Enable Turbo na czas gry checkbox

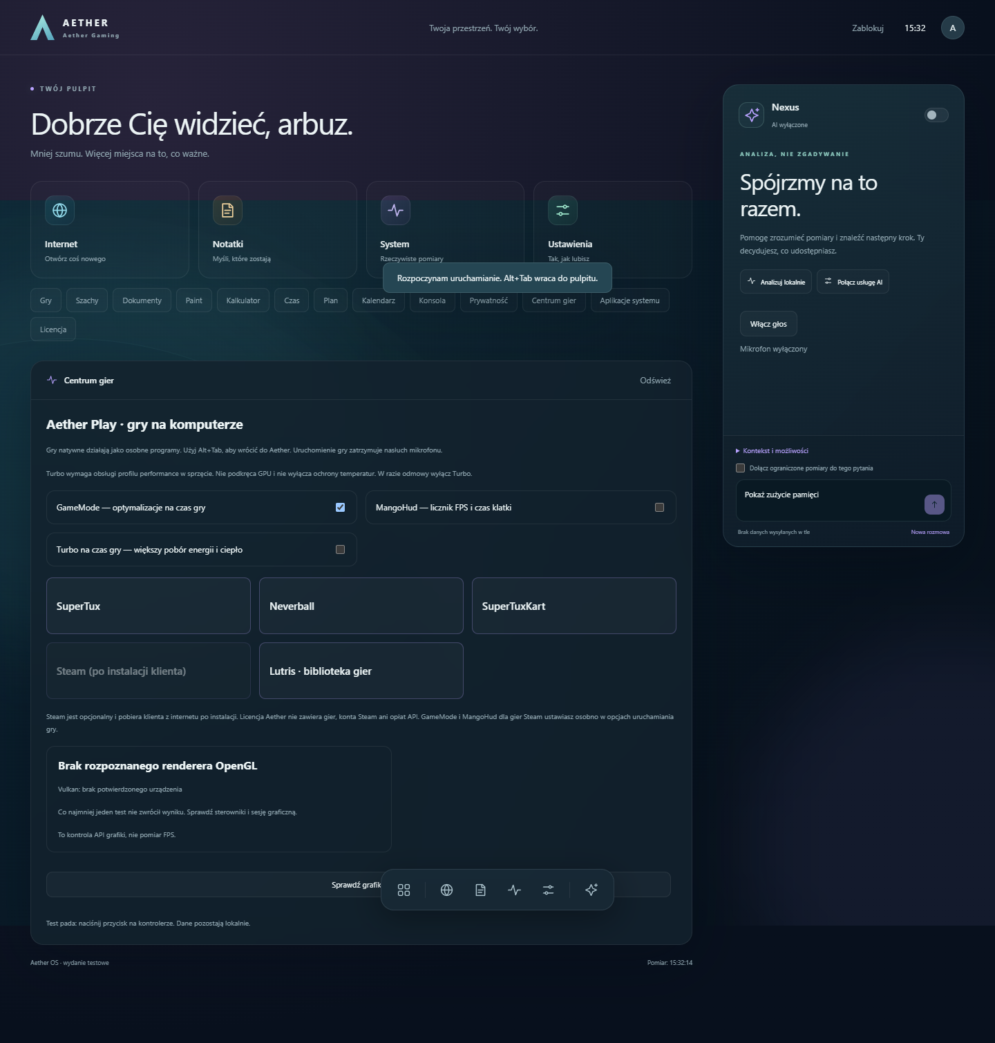click(340, 549)
